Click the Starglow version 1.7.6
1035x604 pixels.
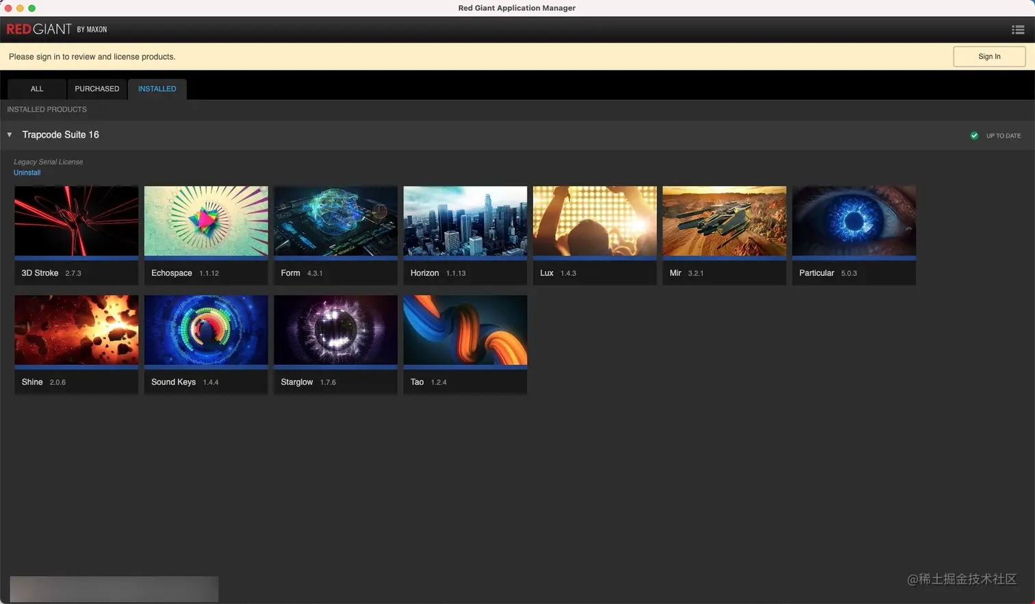328,382
